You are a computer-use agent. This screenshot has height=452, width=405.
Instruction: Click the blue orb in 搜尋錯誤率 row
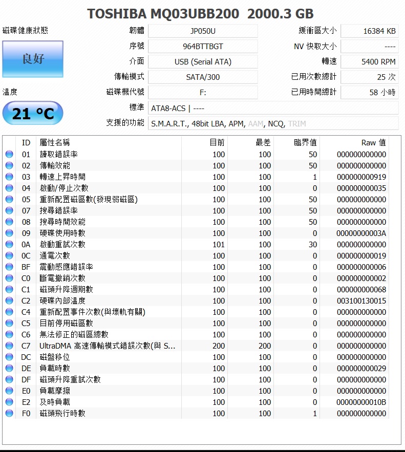click(9, 210)
